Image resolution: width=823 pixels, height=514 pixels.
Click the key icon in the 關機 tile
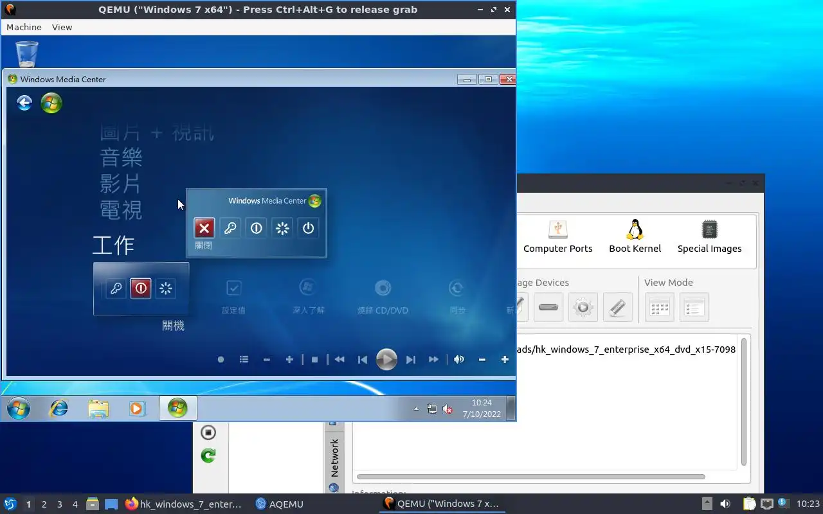116,288
